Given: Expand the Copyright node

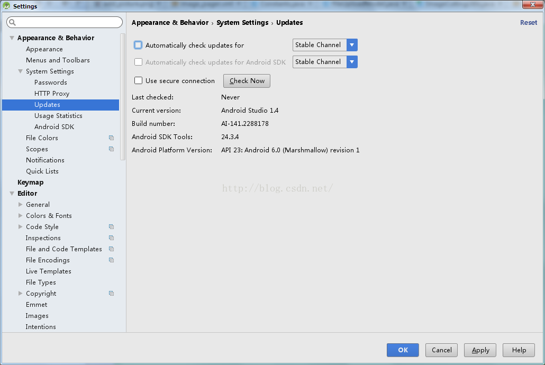Looking at the screenshot, I should [x=21, y=294].
